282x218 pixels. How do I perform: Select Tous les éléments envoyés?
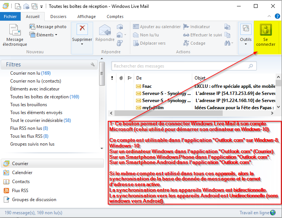tap(36, 113)
